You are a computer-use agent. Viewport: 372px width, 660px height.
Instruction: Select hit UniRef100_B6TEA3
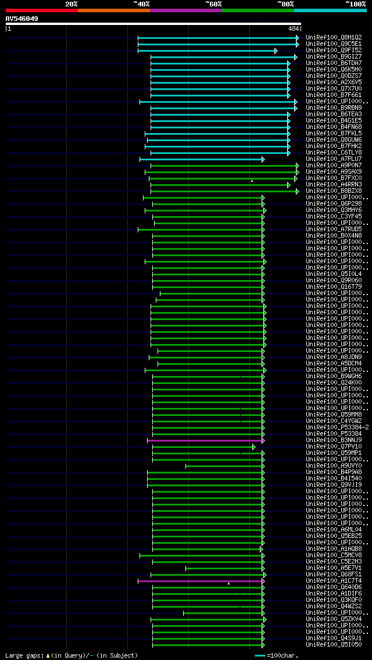tap(334, 114)
